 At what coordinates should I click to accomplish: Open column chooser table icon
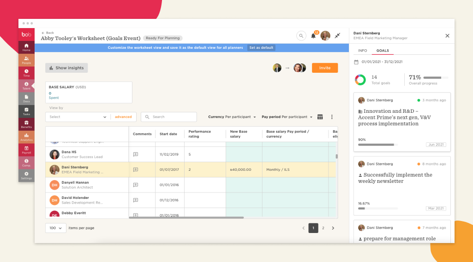(x=320, y=117)
